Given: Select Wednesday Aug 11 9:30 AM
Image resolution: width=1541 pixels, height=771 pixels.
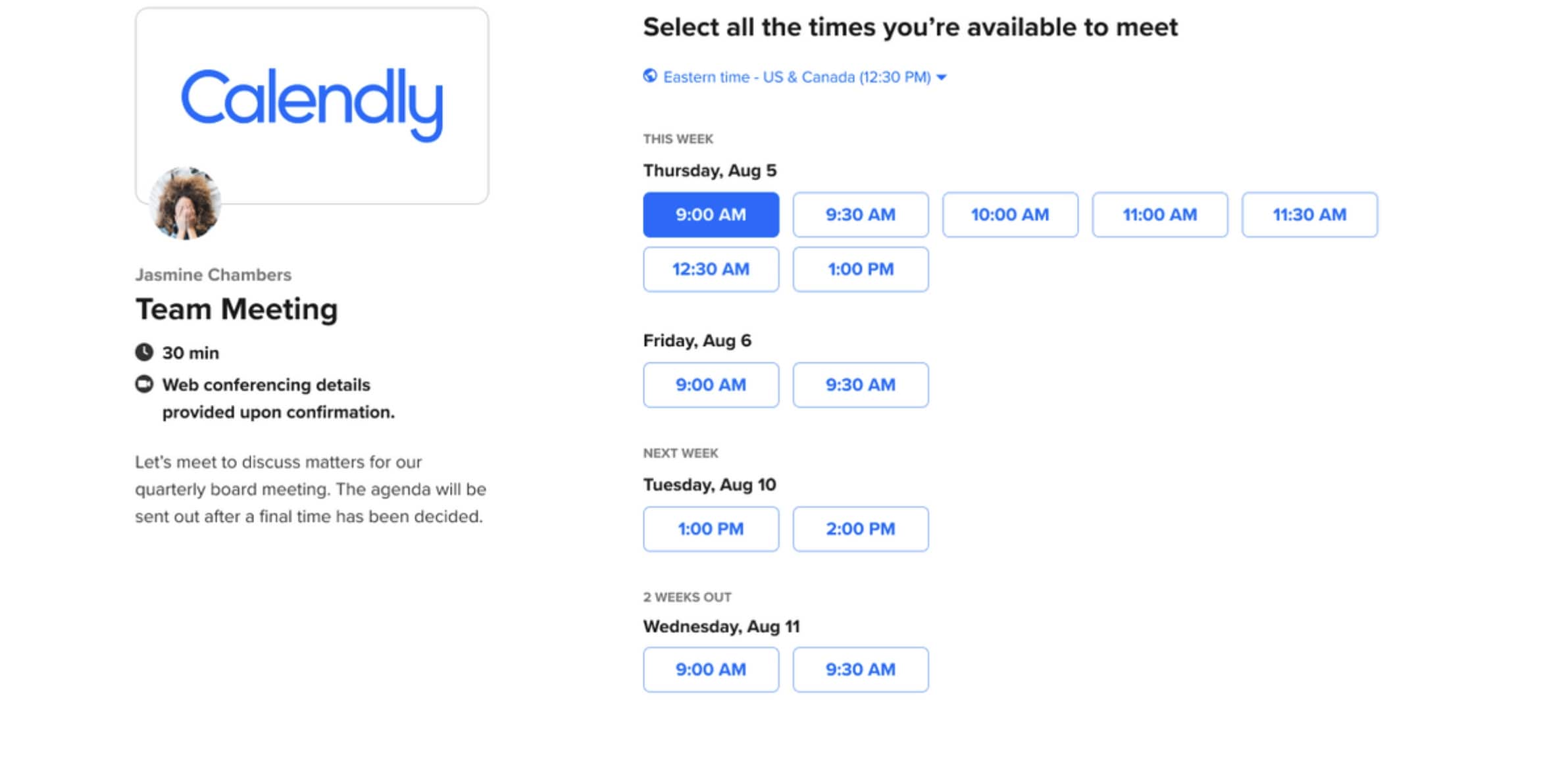Looking at the screenshot, I should [861, 670].
